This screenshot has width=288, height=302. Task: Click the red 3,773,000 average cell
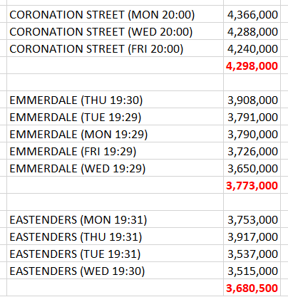pyautogui.click(x=252, y=185)
